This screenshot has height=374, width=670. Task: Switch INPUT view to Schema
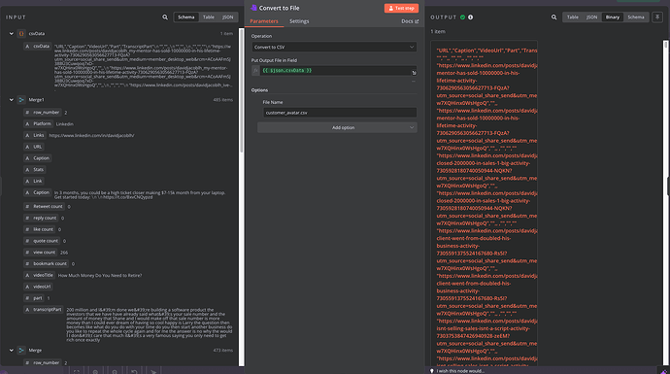186,17
